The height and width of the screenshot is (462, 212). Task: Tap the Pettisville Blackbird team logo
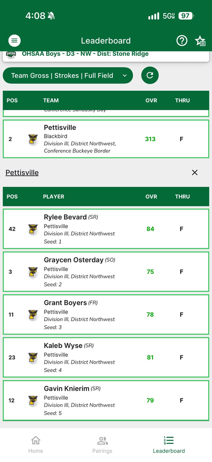coord(33,139)
